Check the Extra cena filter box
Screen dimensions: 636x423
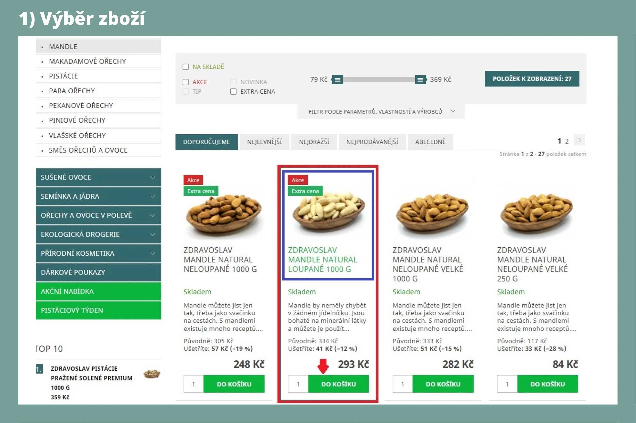pos(233,92)
